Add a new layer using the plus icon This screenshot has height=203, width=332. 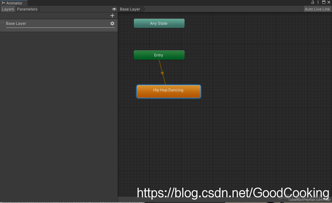[112, 15]
